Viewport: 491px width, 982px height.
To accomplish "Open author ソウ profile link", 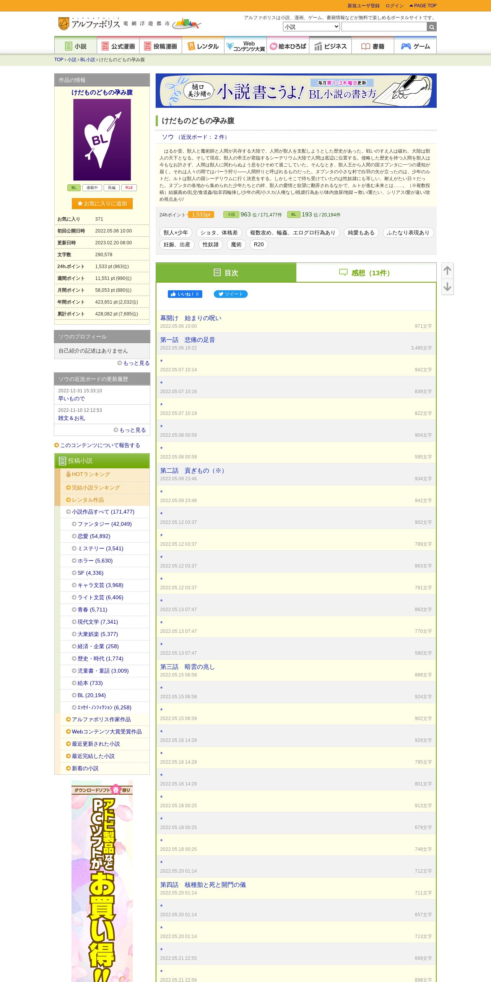I will coord(167,137).
